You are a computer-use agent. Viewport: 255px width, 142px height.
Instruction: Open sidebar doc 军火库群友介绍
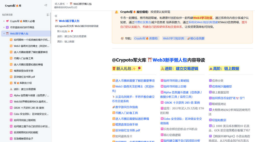coord(23,83)
